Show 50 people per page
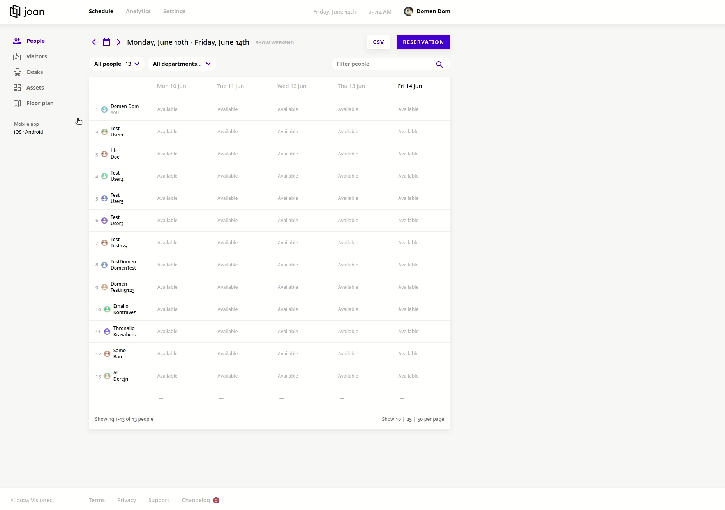The image size is (725, 510). tap(420, 419)
